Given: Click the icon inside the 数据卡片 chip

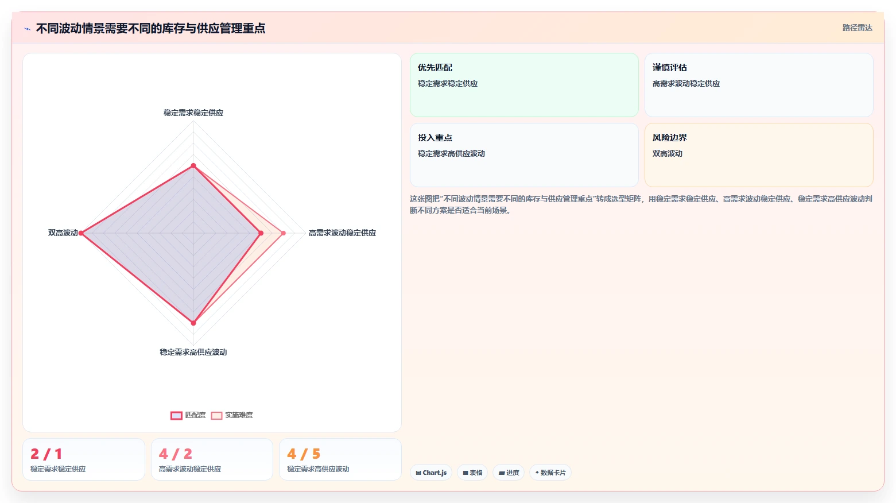Looking at the screenshot, I should coord(537,473).
